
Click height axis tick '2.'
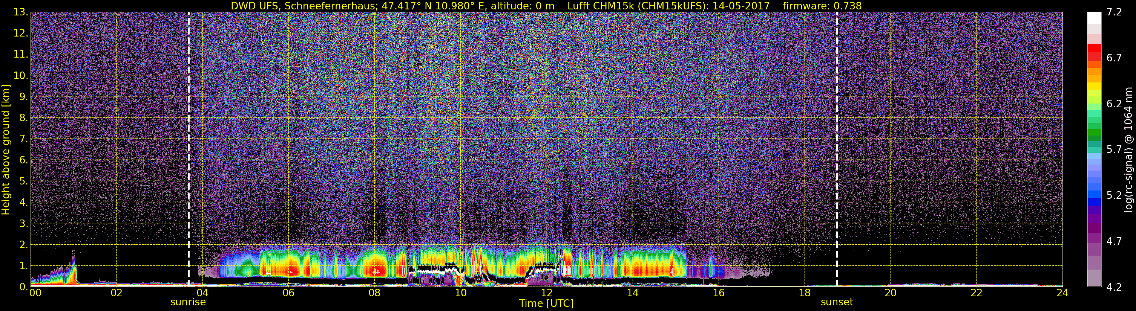click(24, 245)
